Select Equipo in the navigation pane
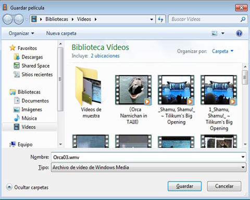Viewport: 250px width, 200px height. pos(25,144)
